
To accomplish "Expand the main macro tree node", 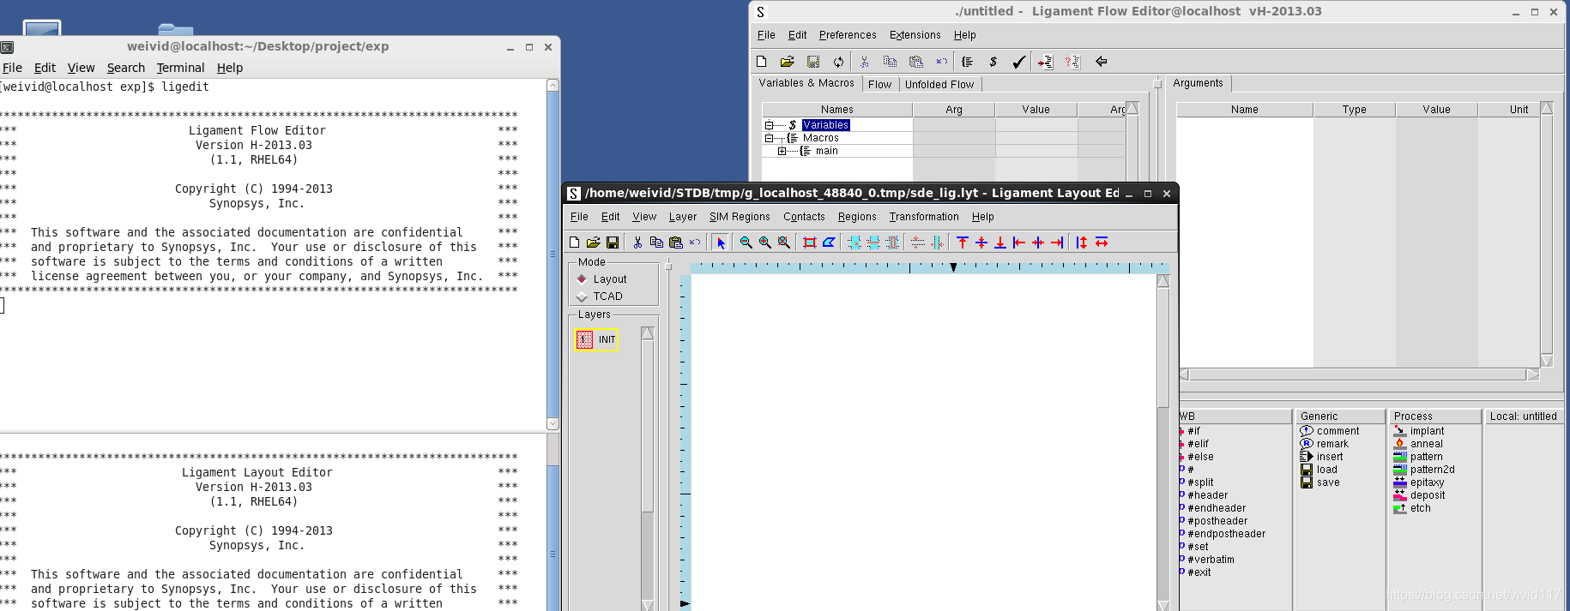I will click(782, 151).
